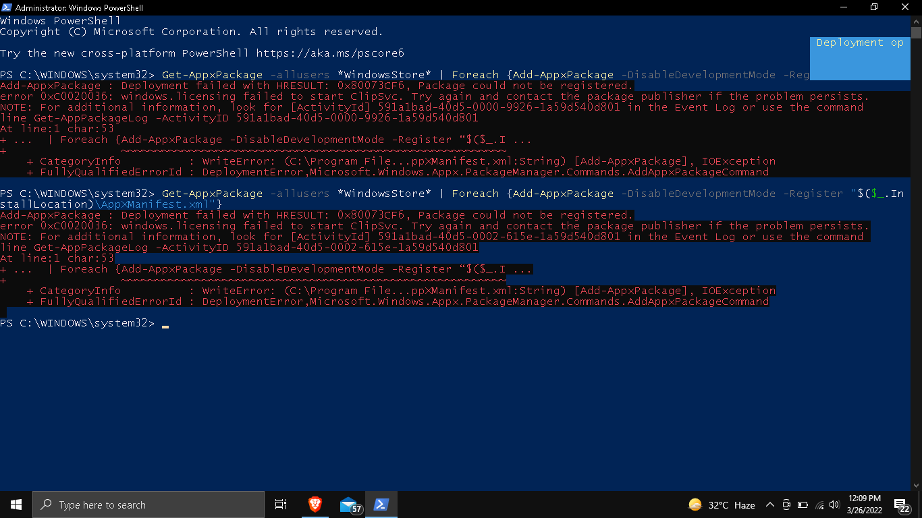Click the 'Windows PowerShell' header line
922x518 pixels.
[x=60, y=21]
